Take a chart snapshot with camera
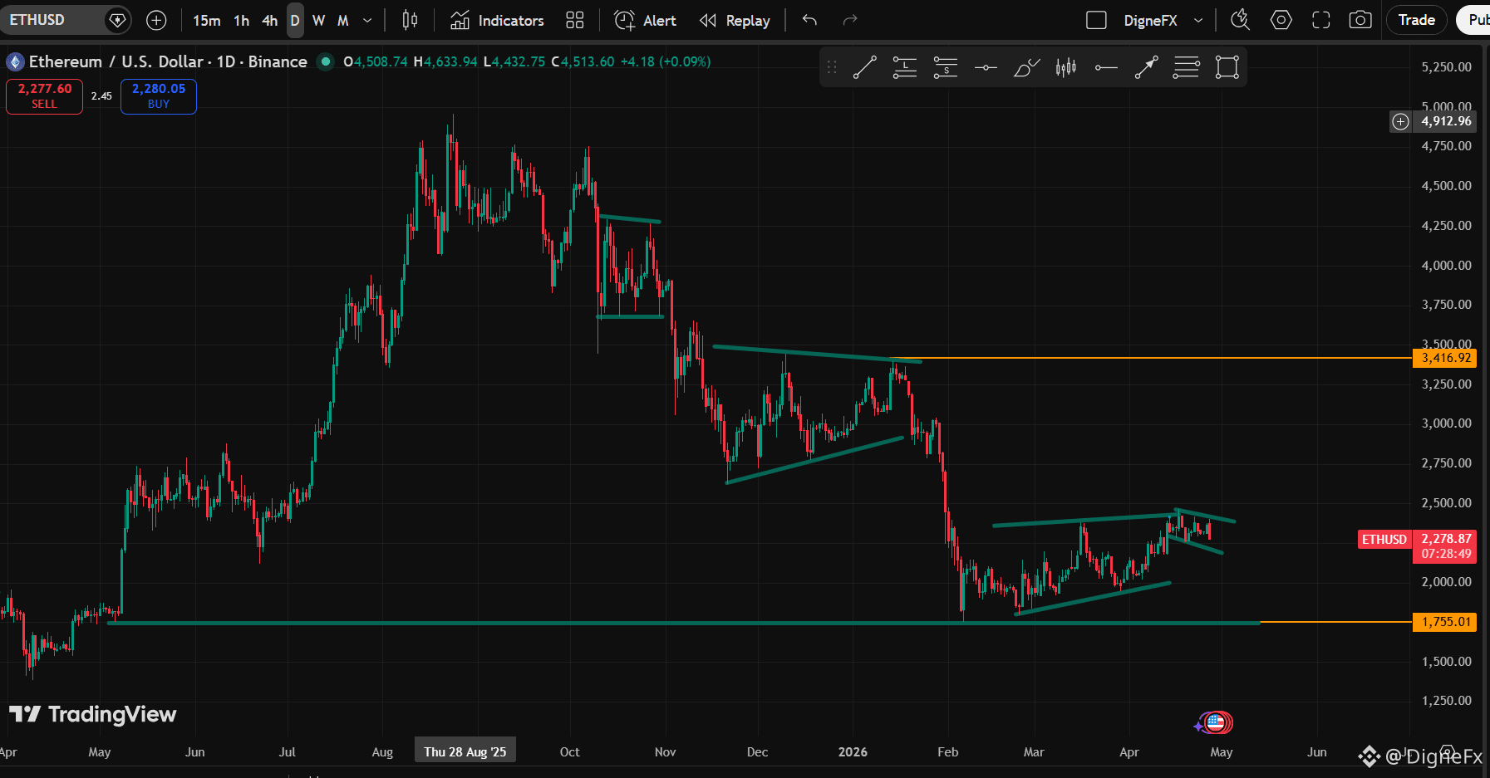This screenshot has height=778, width=1490. pos(1360,20)
